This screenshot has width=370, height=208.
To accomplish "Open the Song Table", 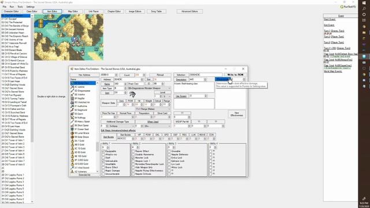I will click(157, 12).
